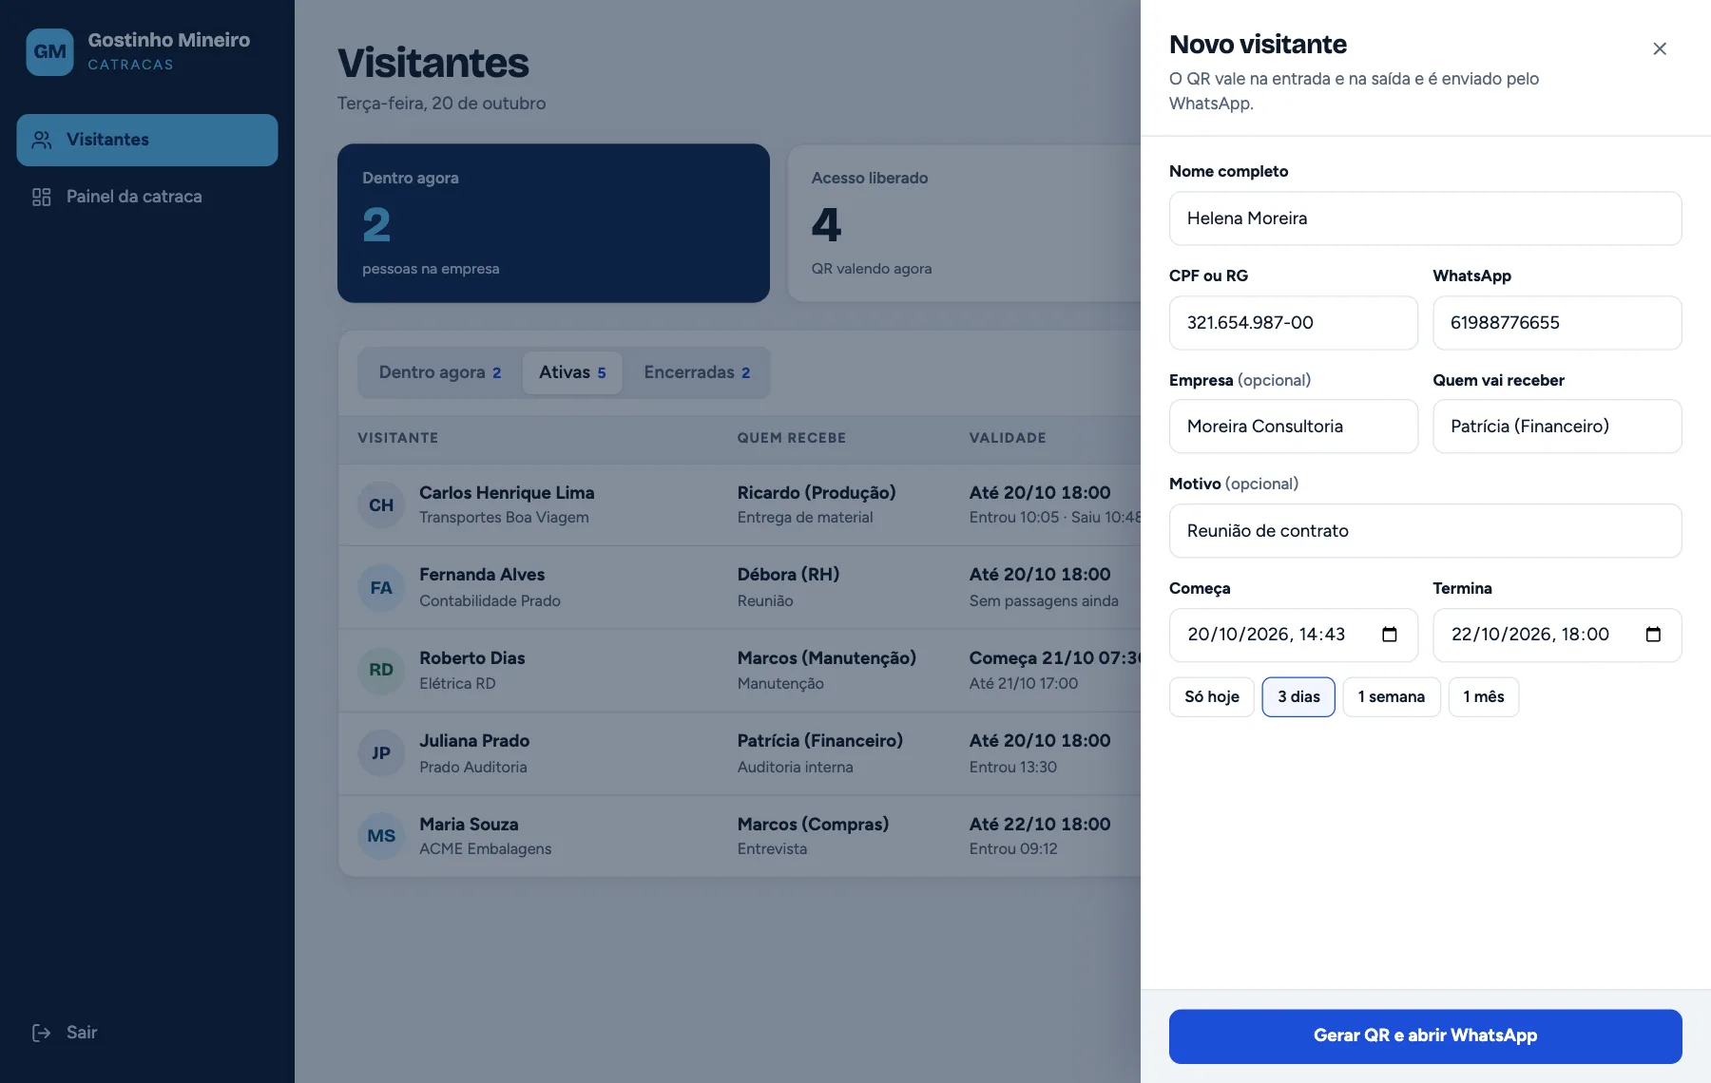Click visitor name Juliana Prado
Screen dimensions: 1711x1083
tap(474, 741)
